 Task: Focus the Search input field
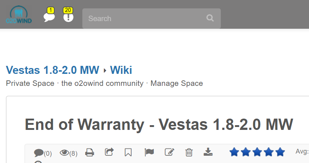click(151, 18)
